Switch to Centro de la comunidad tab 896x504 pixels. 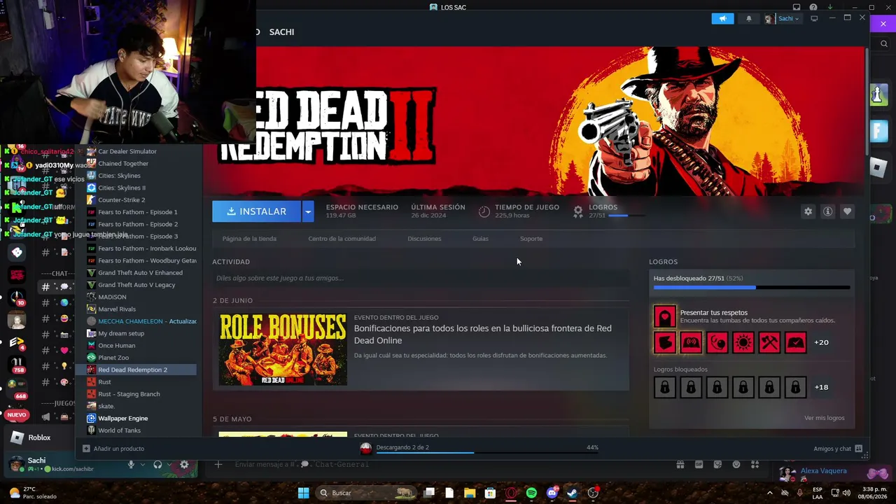[x=342, y=239]
